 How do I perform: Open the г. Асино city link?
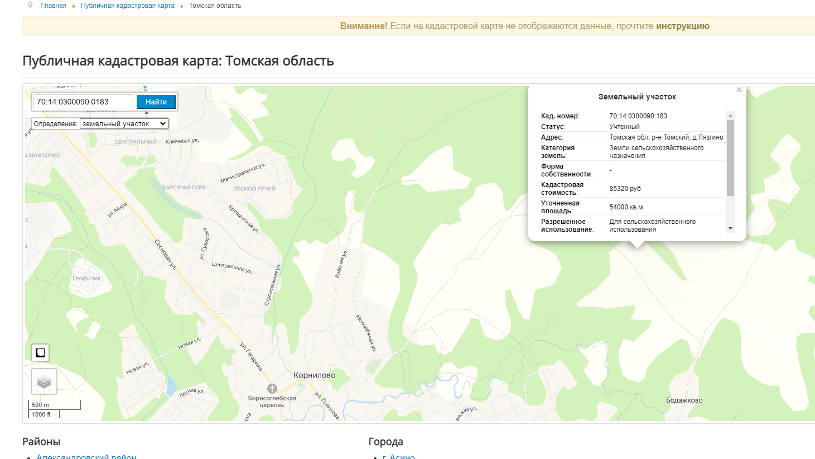coord(398,456)
